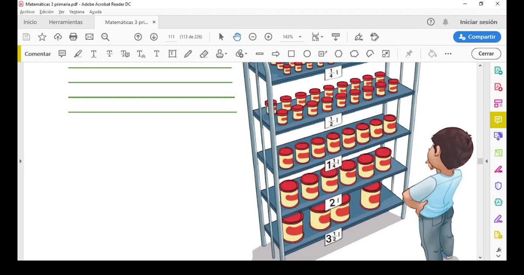Switch to the Herramientas tab
524x275 pixels.
click(x=65, y=22)
